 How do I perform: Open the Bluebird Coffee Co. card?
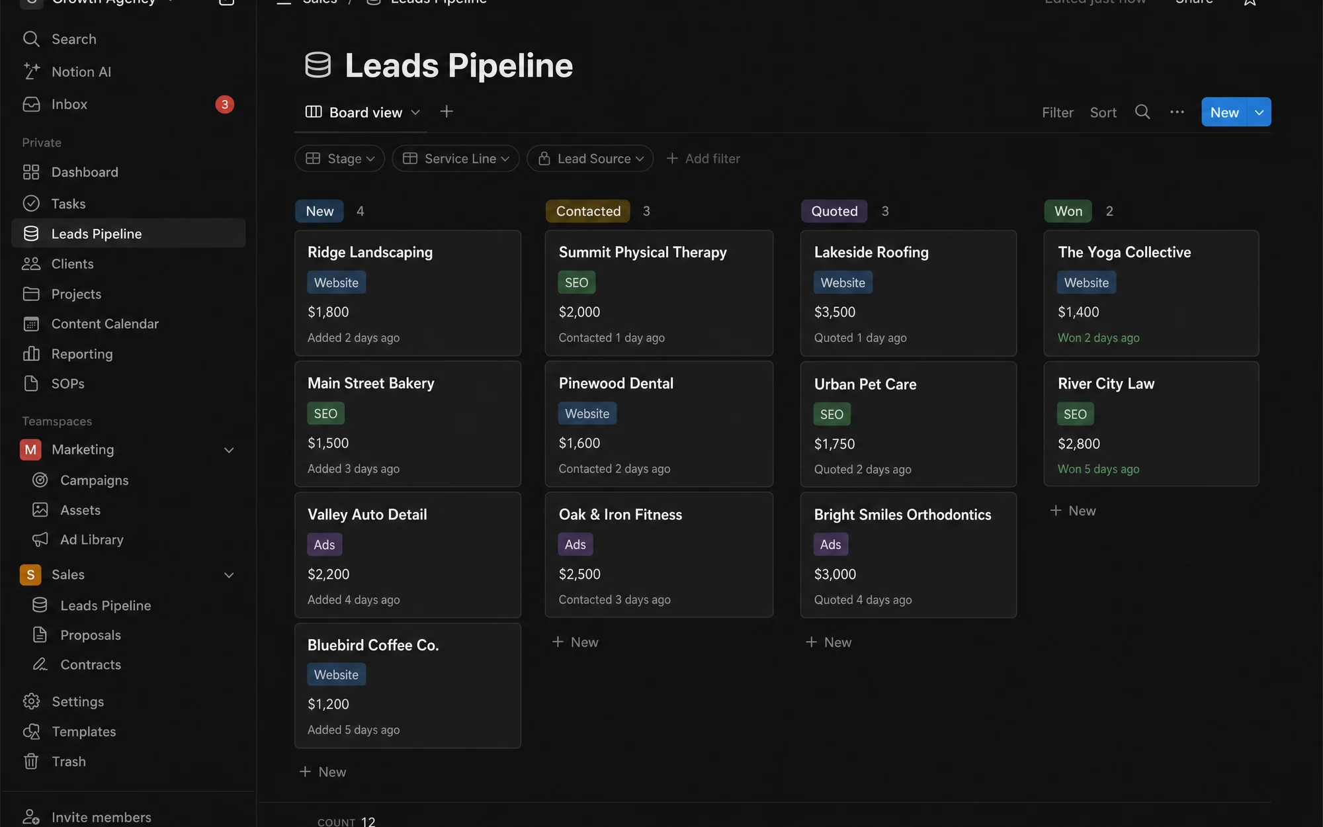[407, 685]
